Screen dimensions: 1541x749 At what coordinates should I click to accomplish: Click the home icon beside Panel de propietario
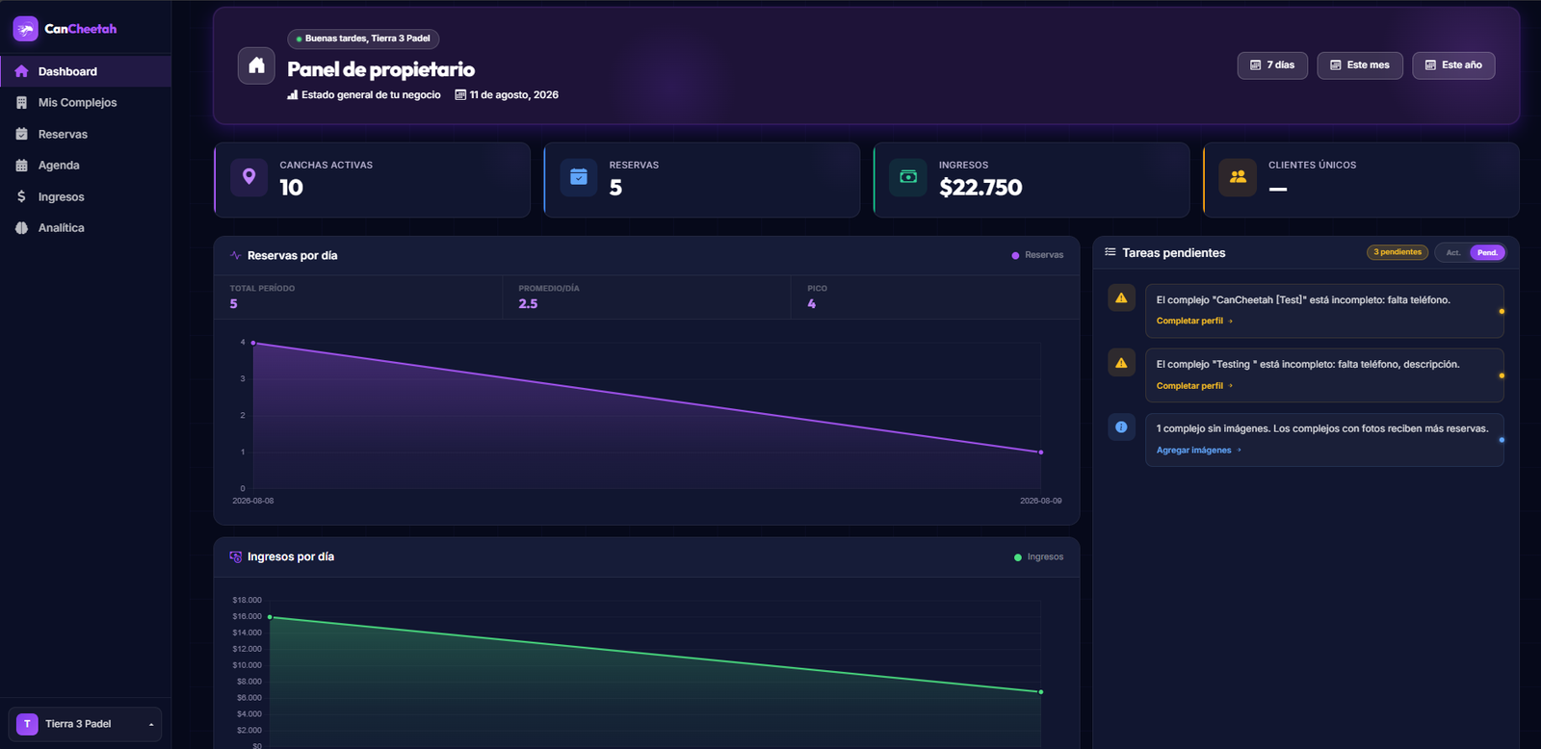coord(256,65)
